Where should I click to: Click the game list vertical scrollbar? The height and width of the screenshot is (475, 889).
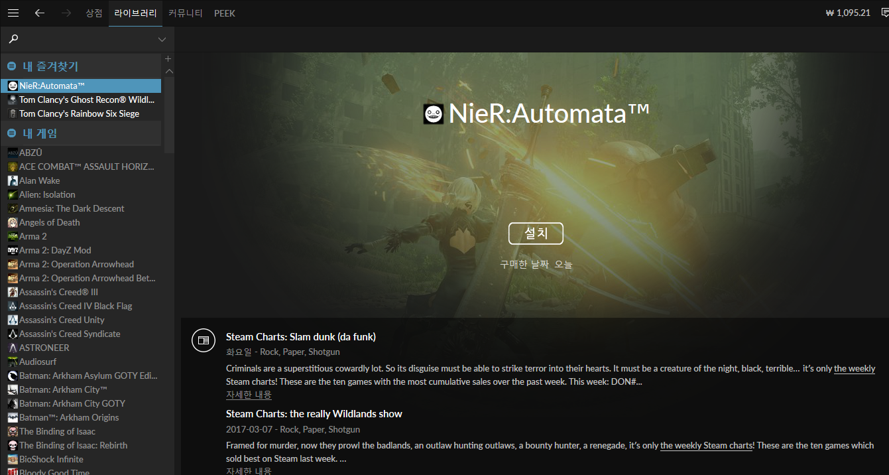click(169, 116)
